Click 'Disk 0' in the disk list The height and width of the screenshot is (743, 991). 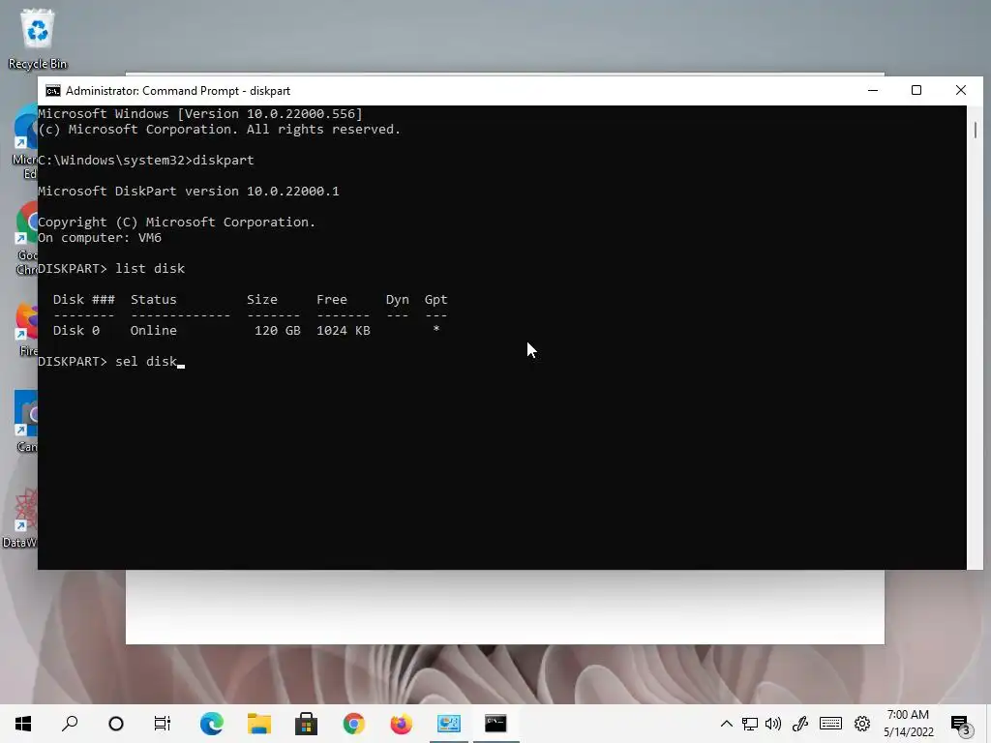(x=75, y=331)
